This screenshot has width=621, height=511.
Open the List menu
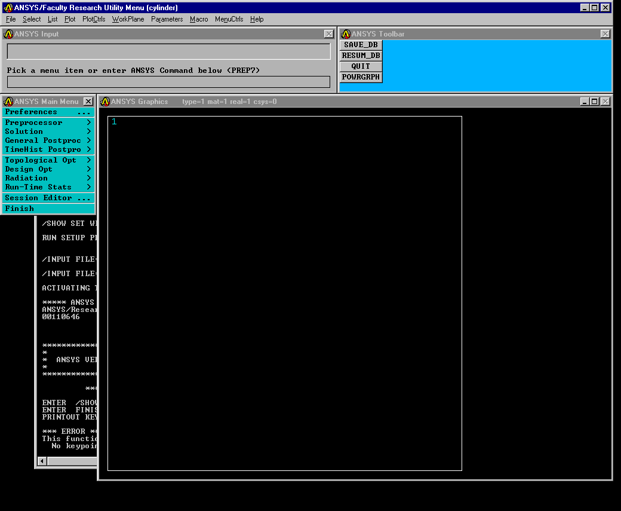click(x=53, y=19)
